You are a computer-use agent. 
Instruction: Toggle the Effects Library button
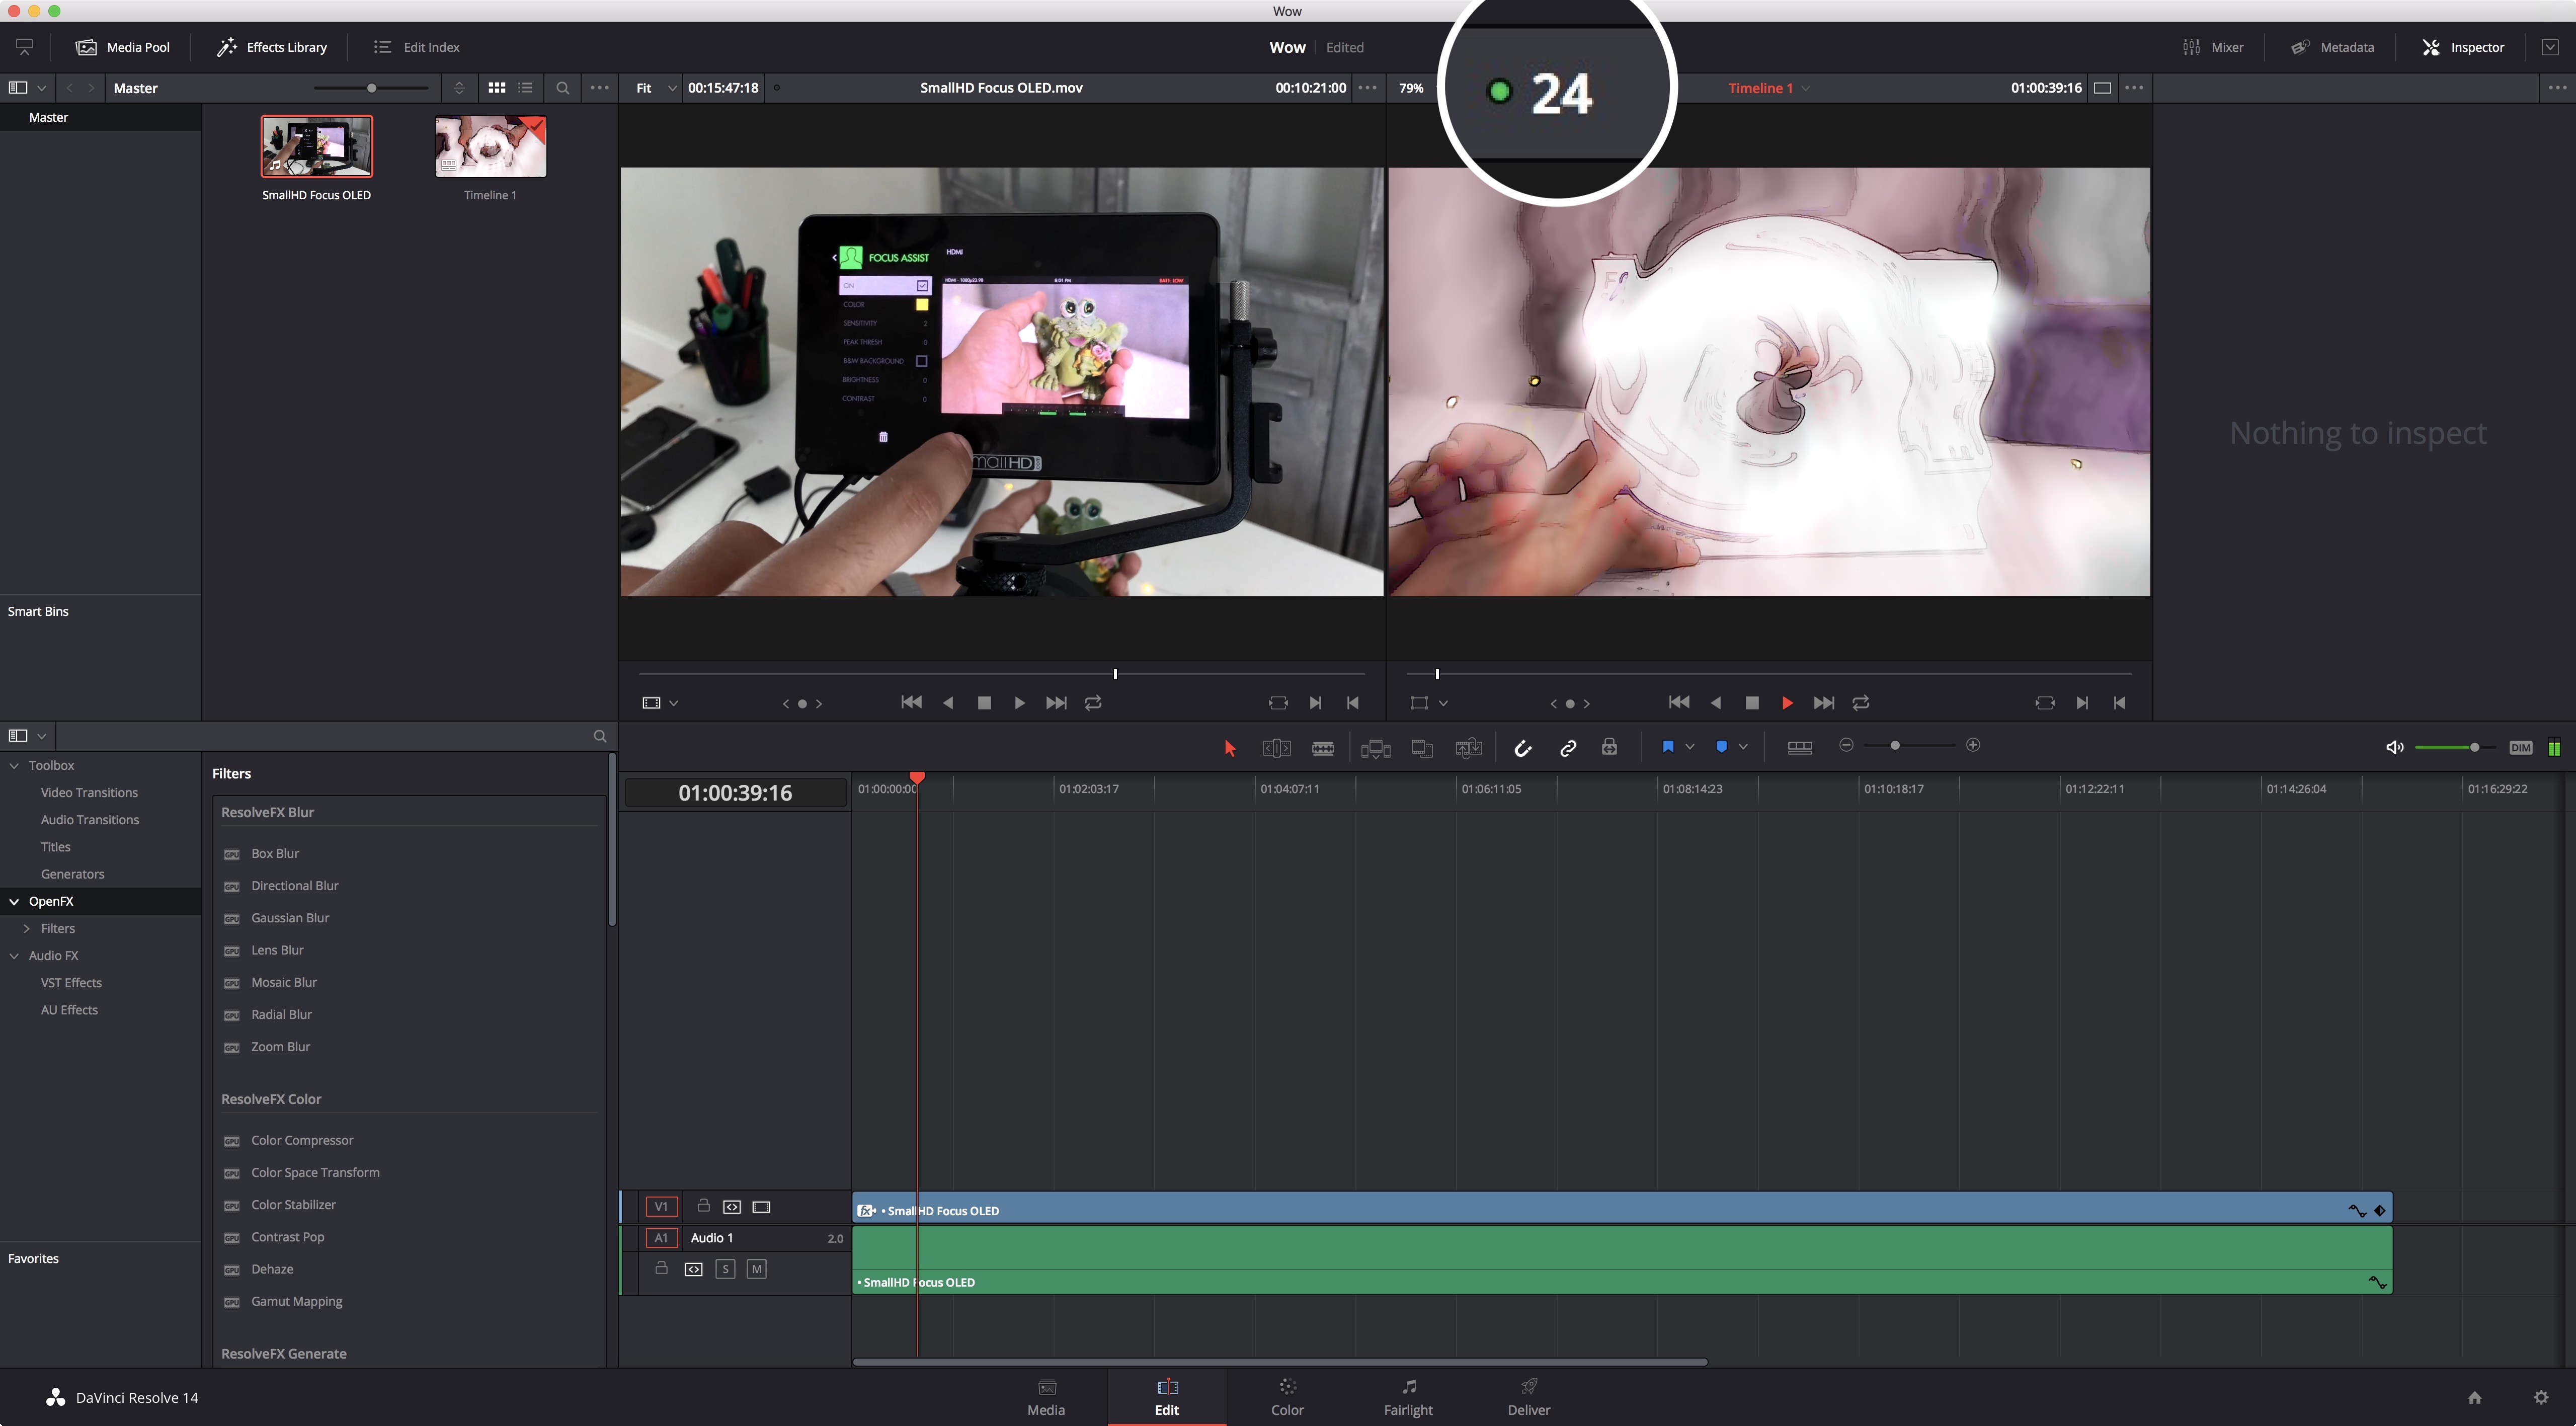273,47
